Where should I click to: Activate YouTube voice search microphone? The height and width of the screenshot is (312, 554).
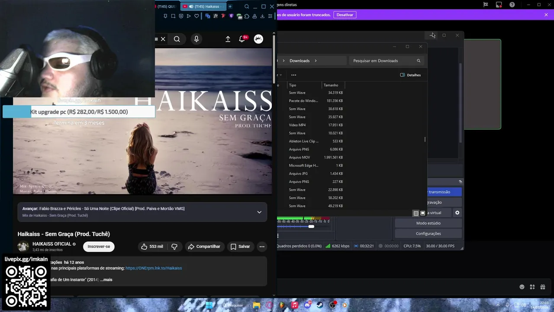point(196,39)
